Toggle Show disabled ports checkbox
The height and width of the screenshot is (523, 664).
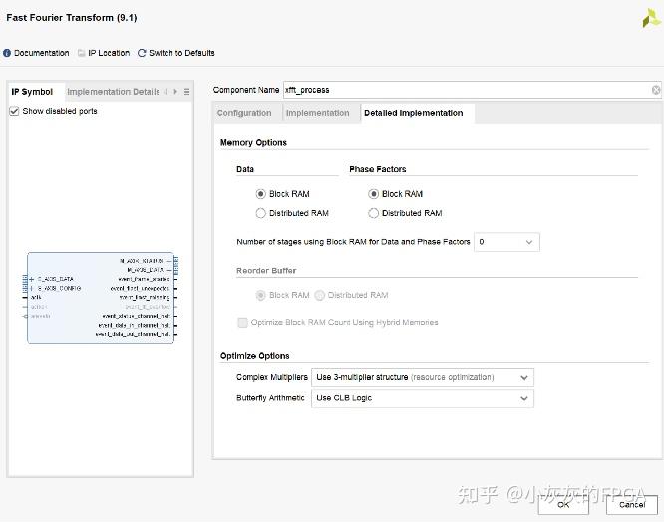tap(14, 111)
